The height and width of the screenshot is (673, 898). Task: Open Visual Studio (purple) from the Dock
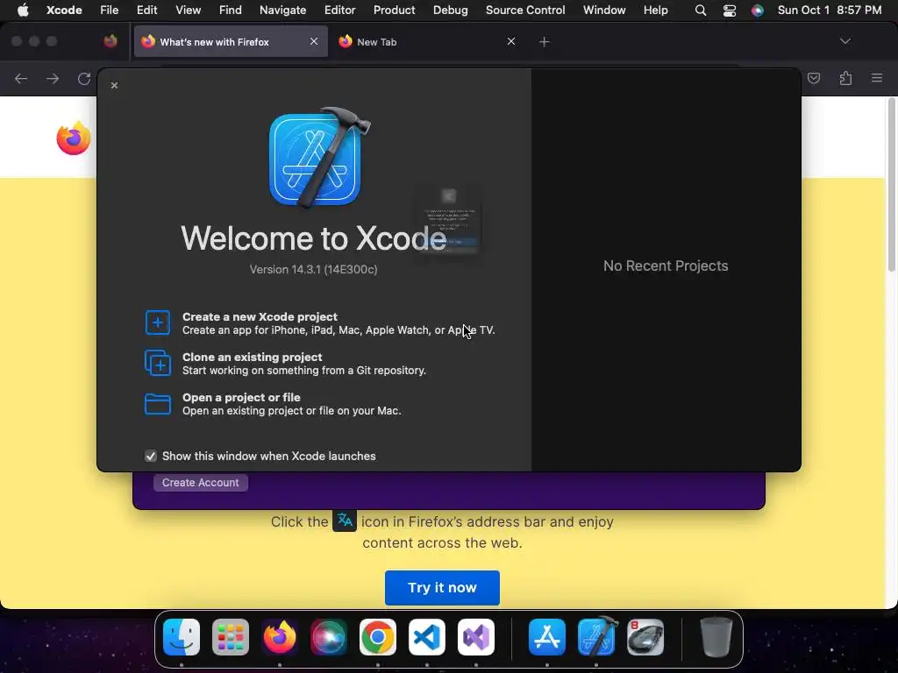coord(476,637)
